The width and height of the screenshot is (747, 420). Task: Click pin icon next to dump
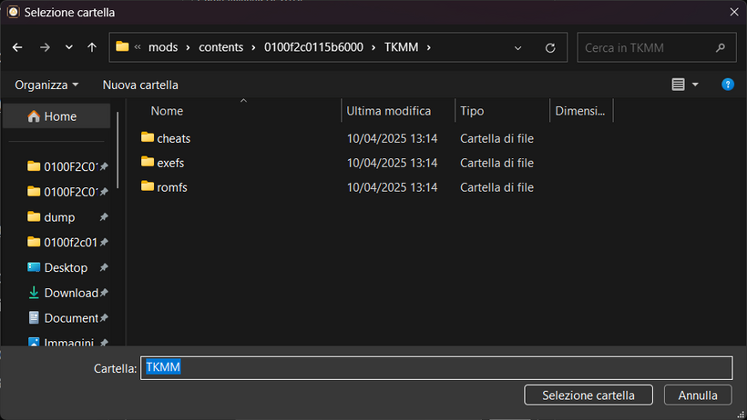[103, 217]
